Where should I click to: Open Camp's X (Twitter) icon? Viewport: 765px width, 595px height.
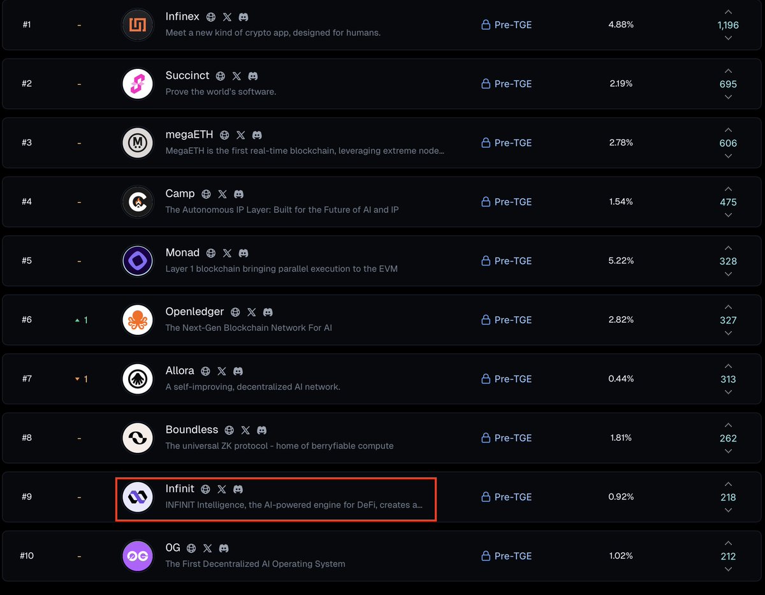pos(222,194)
